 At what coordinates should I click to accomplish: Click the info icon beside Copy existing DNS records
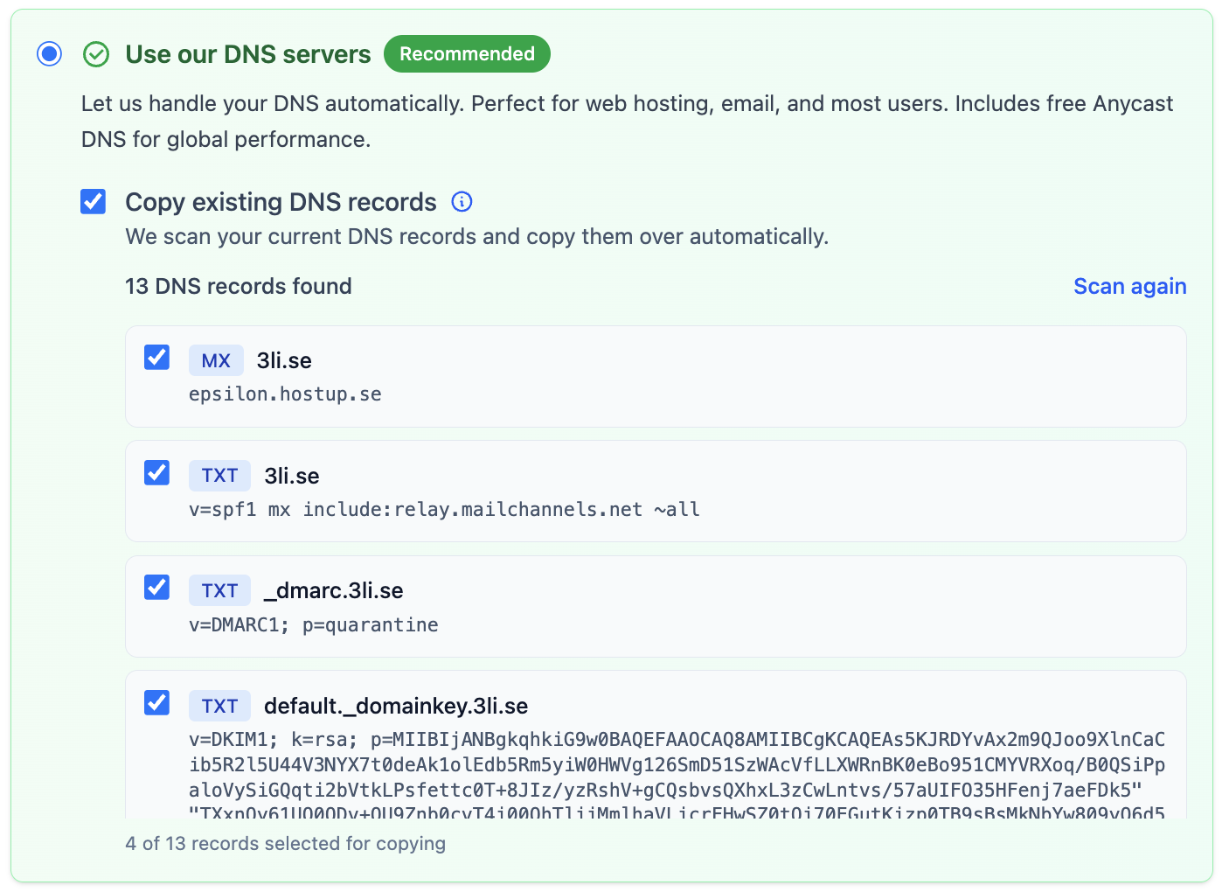(x=462, y=201)
